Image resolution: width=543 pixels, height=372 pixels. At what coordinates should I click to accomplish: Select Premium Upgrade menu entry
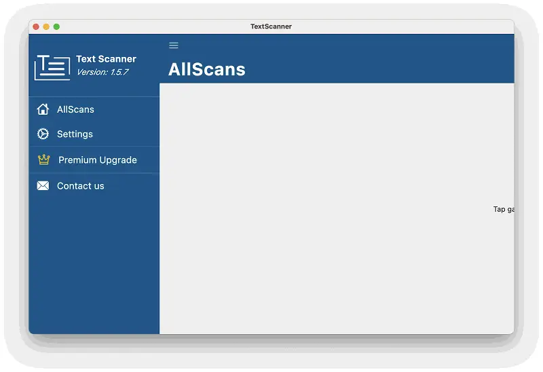(94, 160)
